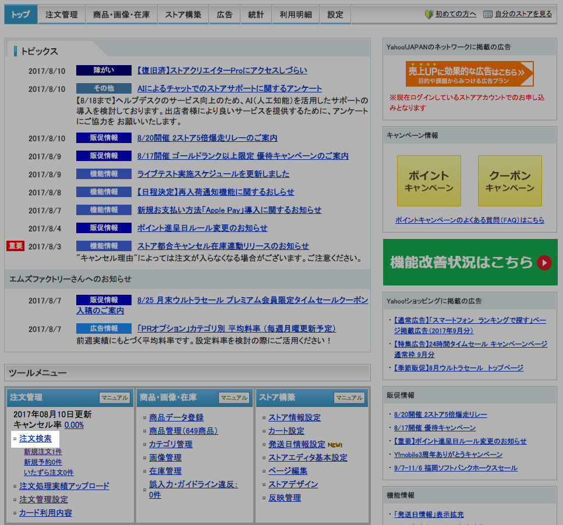Click 機能改善状況はこちら green banner
Image resolution: width=563 pixels, height=525 pixels.
470,262
